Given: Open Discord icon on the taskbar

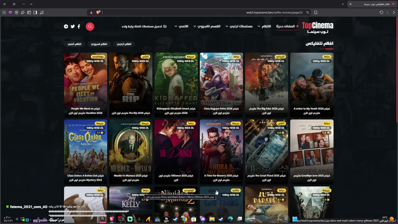Looking at the screenshot, I should [203, 219].
